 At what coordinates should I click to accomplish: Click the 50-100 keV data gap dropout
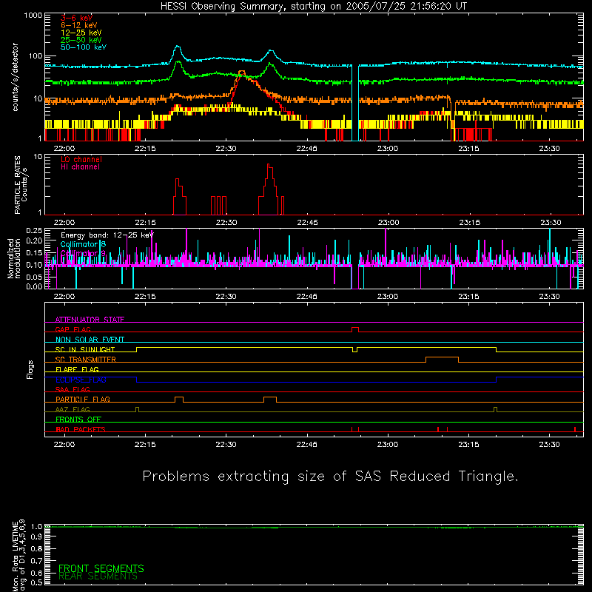[x=355, y=103]
